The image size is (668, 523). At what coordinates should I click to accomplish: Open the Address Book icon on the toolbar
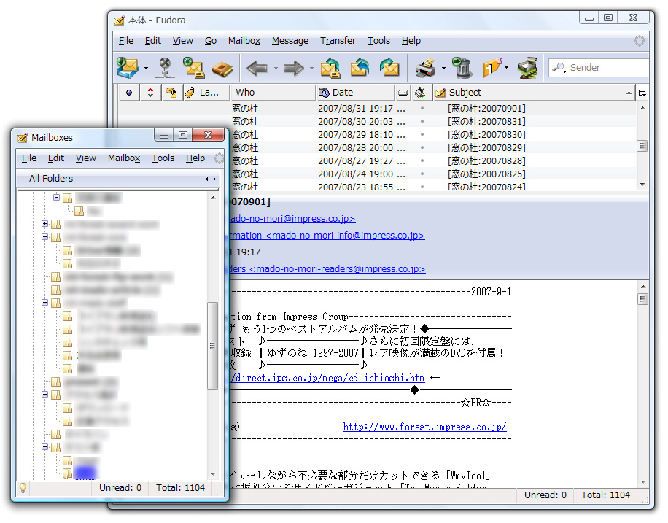click(x=222, y=67)
